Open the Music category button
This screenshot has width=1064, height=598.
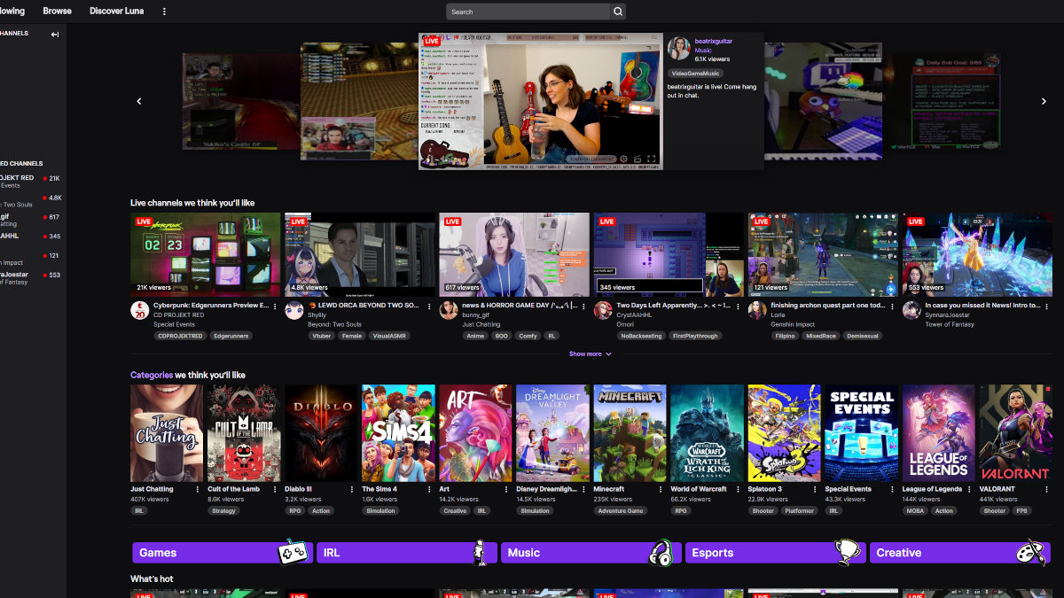pos(591,553)
